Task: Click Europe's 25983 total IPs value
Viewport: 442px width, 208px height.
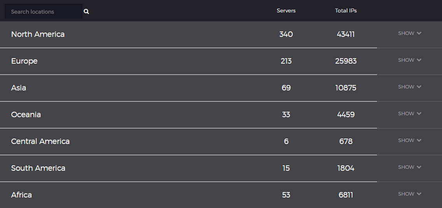Action: click(346, 61)
